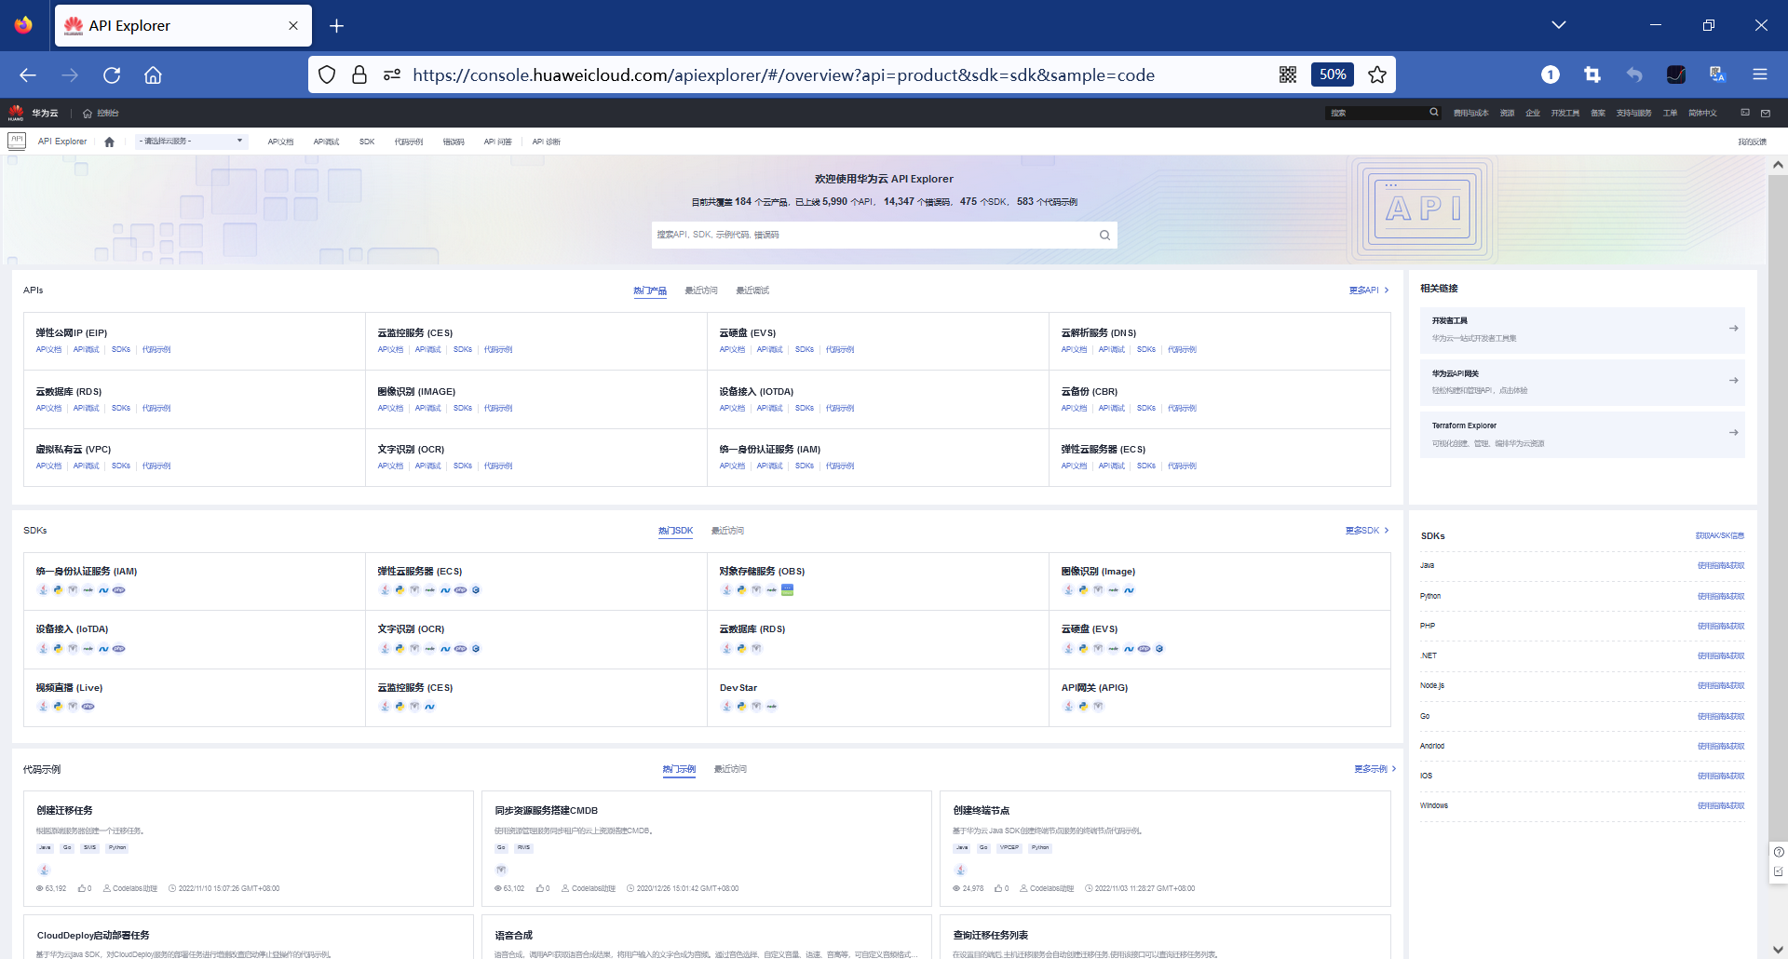The width and height of the screenshot is (1788, 959).
Task: Click the Java icon under DevStar
Action: (x=726, y=707)
